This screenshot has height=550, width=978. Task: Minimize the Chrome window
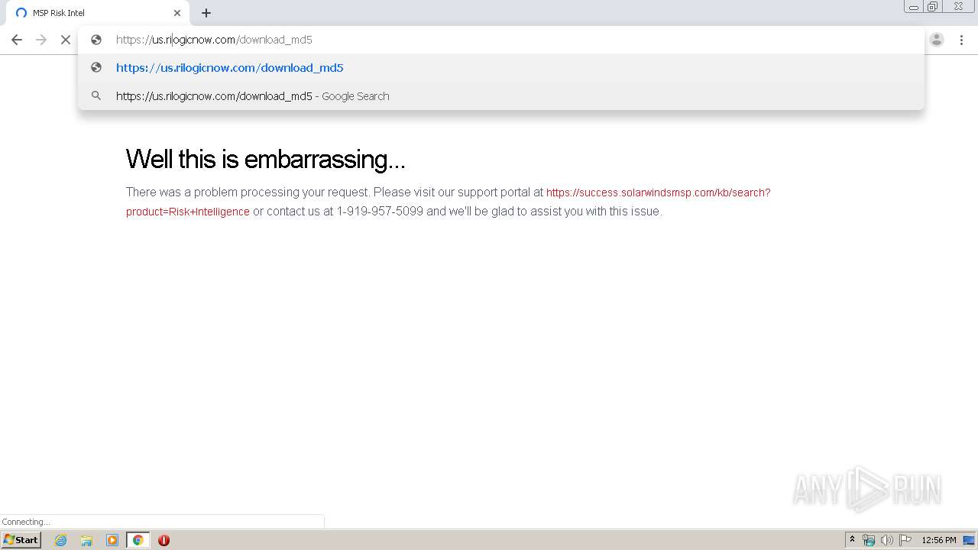point(914,7)
